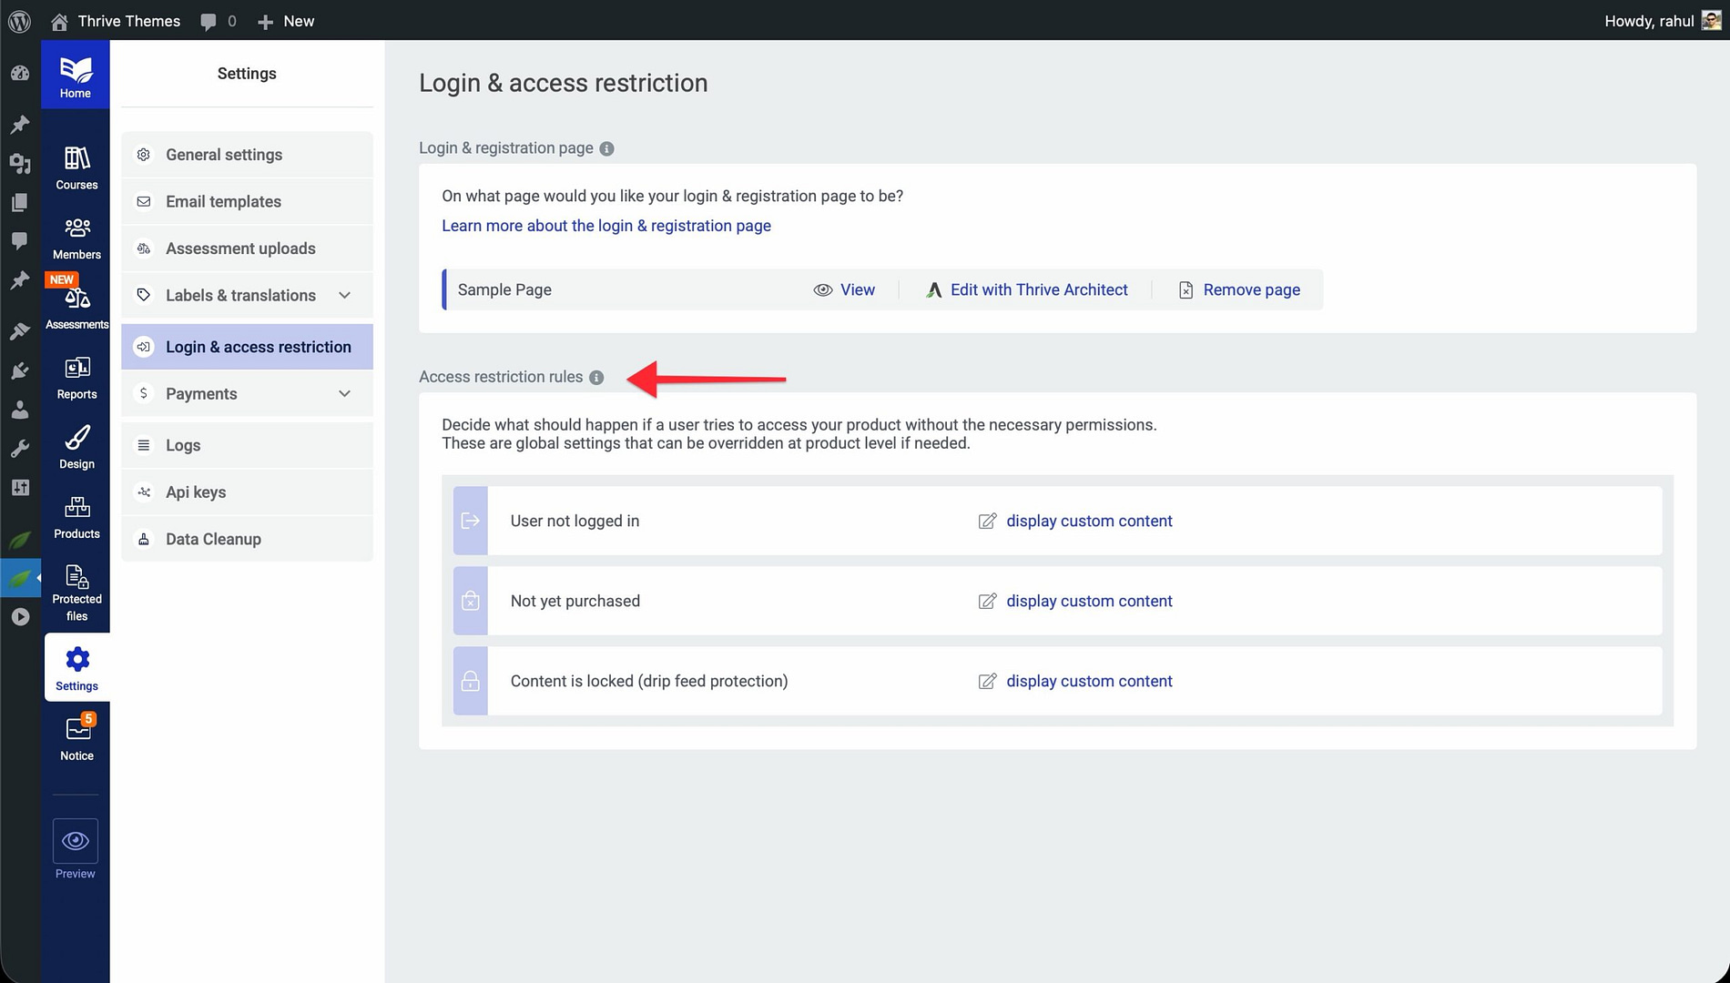Screen dimensions: 1730x983
Task: Click Edit with Thrive Architect
Action: pyautogui.click(x=1038, y=289)
